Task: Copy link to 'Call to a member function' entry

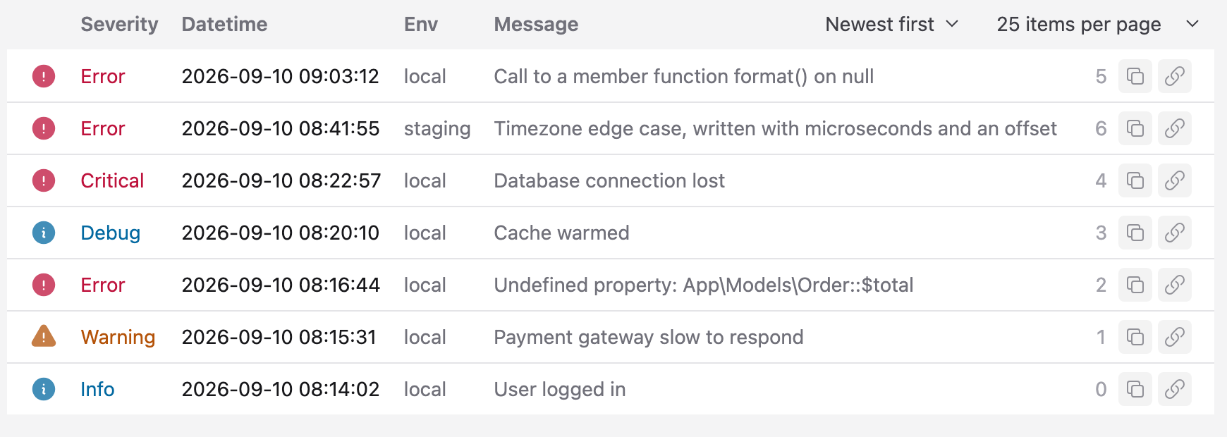Action: pyautogui.click(x=1175, y=76)
